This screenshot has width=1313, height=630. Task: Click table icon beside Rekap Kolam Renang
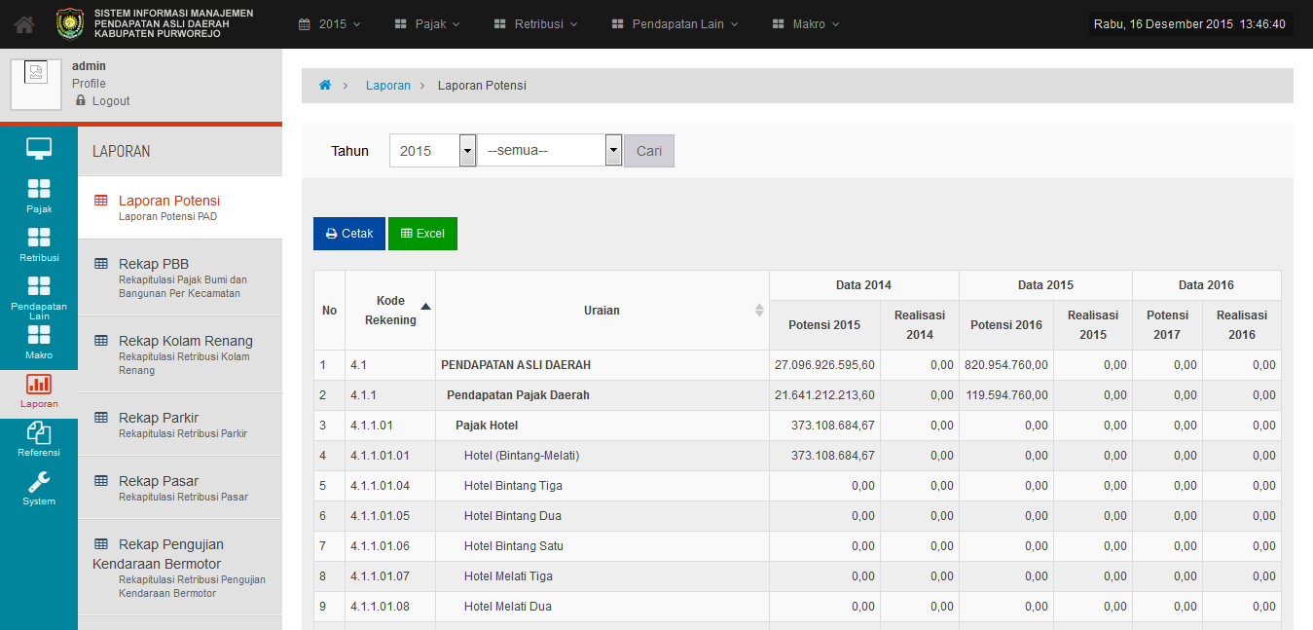101,341
